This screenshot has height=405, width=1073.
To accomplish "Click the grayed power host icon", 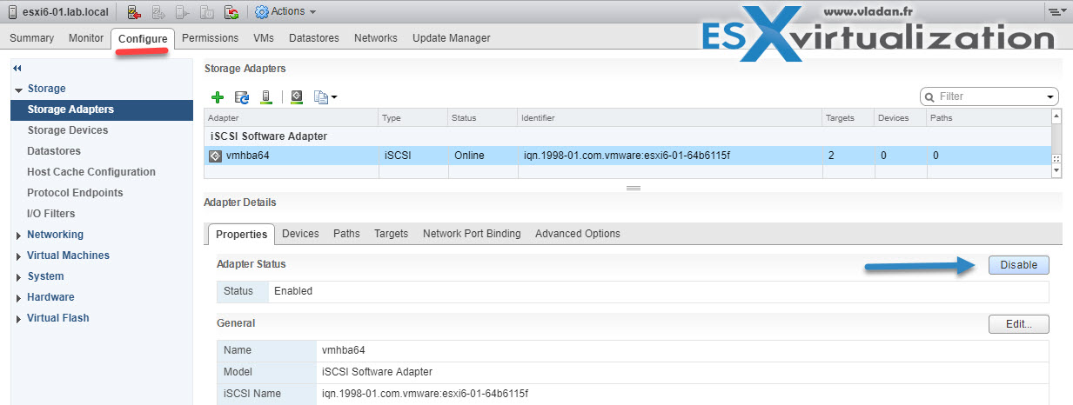I will click(207, 12).
